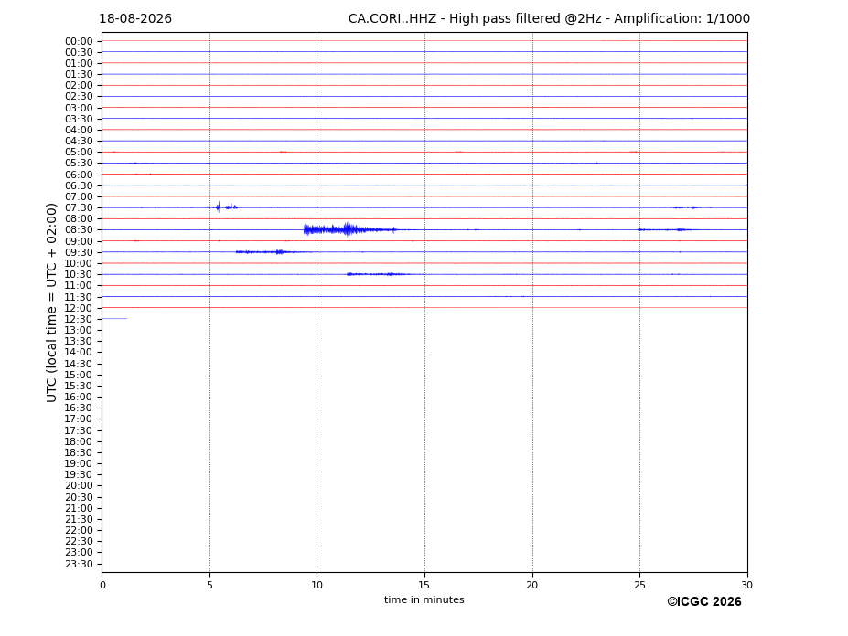This screenshot has width=848, height=636.
Task: Click the late small event on the 07:30 trace
Action: (x=687, y=207)
